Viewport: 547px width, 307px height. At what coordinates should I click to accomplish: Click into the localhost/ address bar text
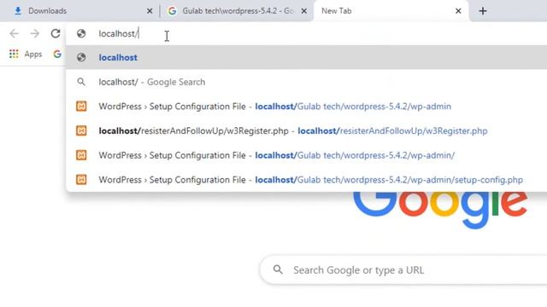click(119, 34)
